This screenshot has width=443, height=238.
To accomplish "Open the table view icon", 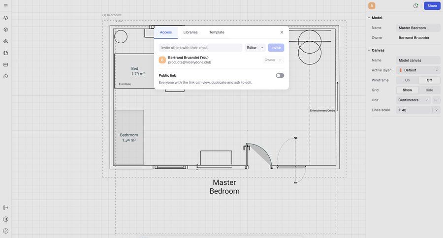I will tap(5, 64).
